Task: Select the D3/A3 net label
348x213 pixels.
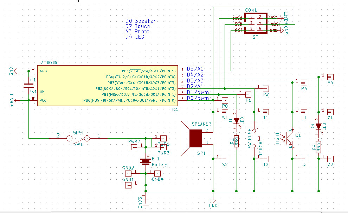Action: (x=195, y=80)
